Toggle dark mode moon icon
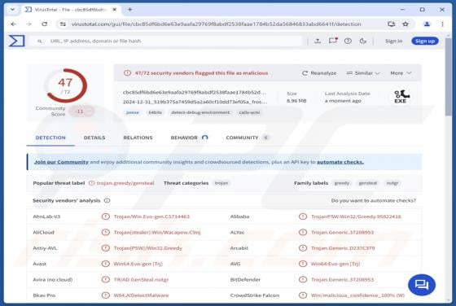 click(x=362, y=41)
